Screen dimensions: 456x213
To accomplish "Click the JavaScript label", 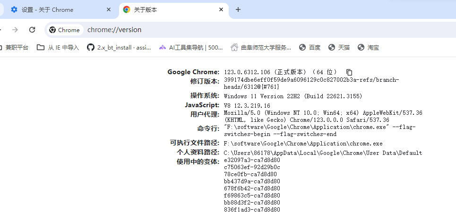I will [202, 105].
